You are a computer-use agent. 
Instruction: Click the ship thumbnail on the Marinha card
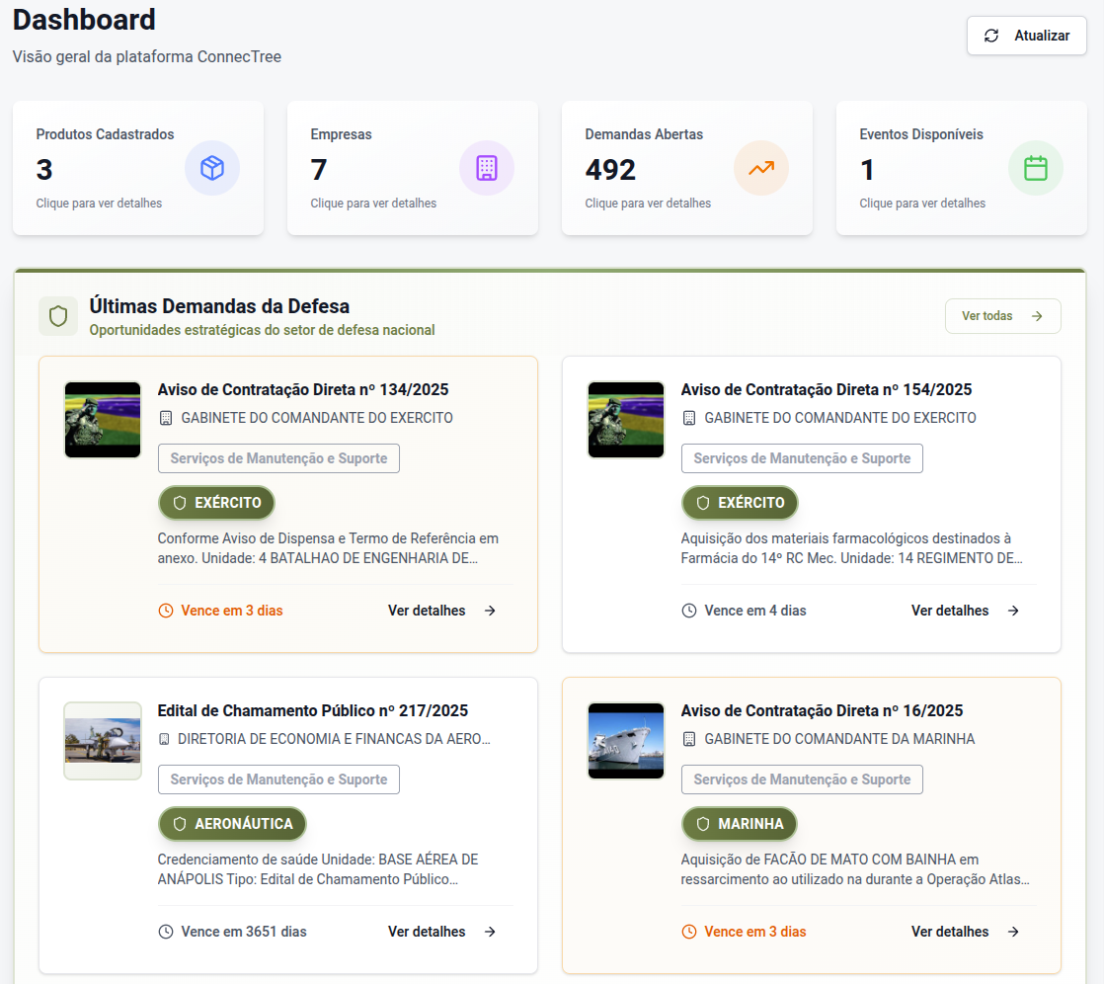tap(625, 741)
